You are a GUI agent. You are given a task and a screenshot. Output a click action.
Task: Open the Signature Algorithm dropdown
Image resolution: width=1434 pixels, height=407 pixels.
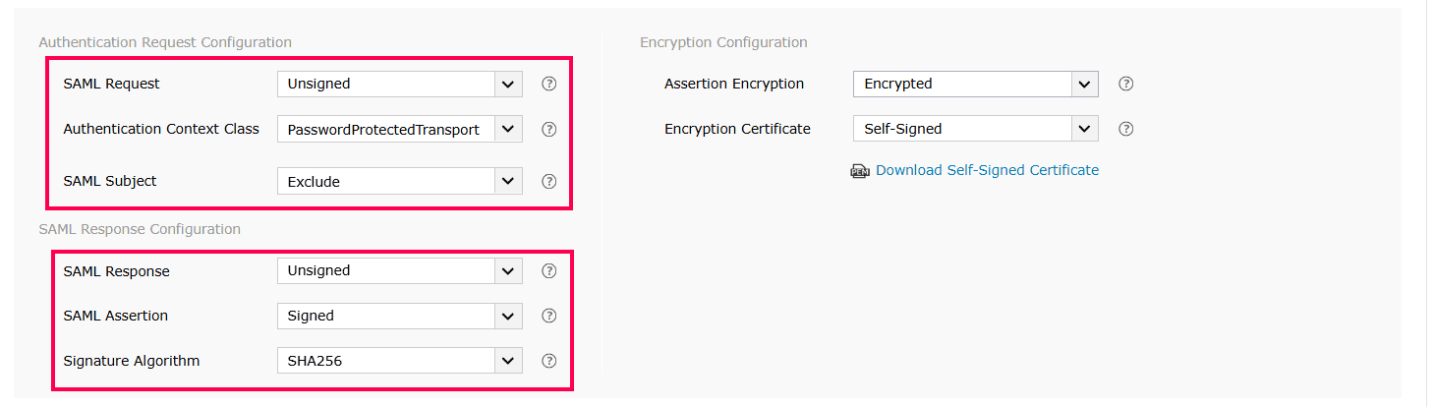399,361
